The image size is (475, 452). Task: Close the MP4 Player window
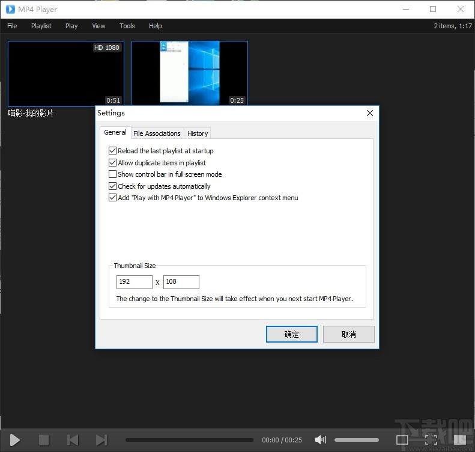461,9
